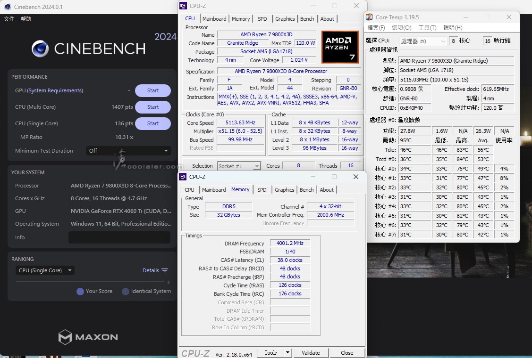Click the Cinebench logo icon in header

[x=41, y=49]
